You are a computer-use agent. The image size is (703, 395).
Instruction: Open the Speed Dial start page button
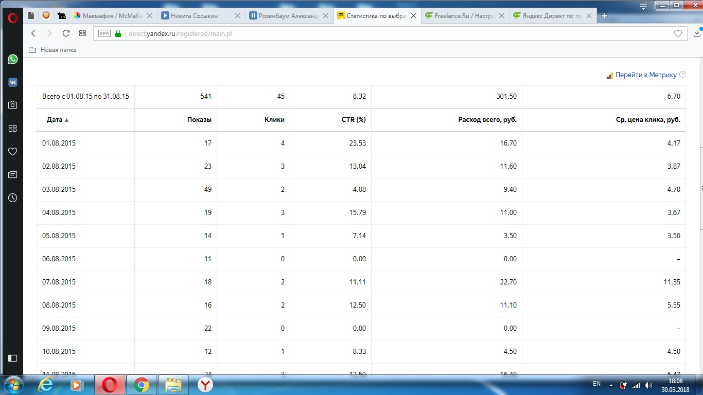click(82, 33)
